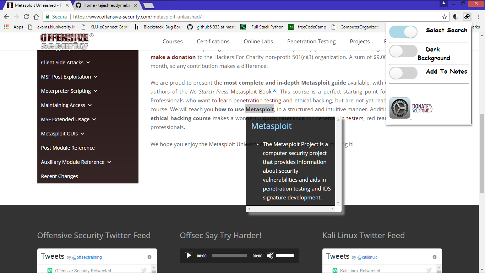Open a new browser tab
This screenshot has width=485, height=273.
coord(148,5)
